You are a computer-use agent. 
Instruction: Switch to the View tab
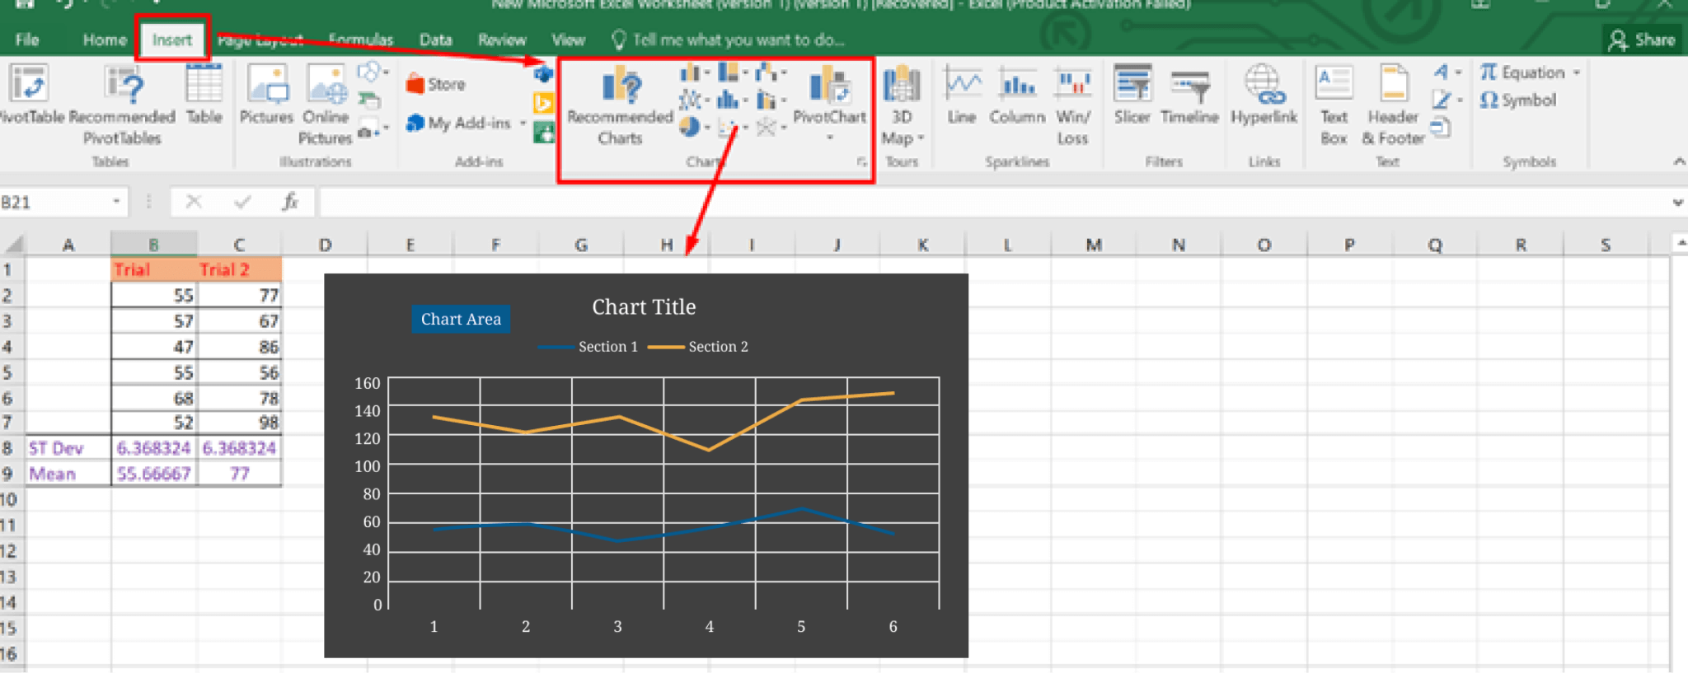(x=568, y=40)
